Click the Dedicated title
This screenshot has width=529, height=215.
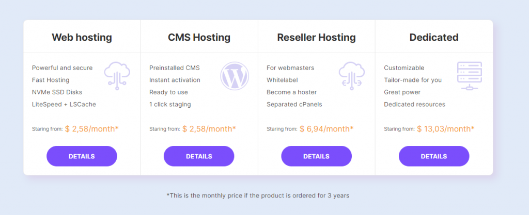434,37
